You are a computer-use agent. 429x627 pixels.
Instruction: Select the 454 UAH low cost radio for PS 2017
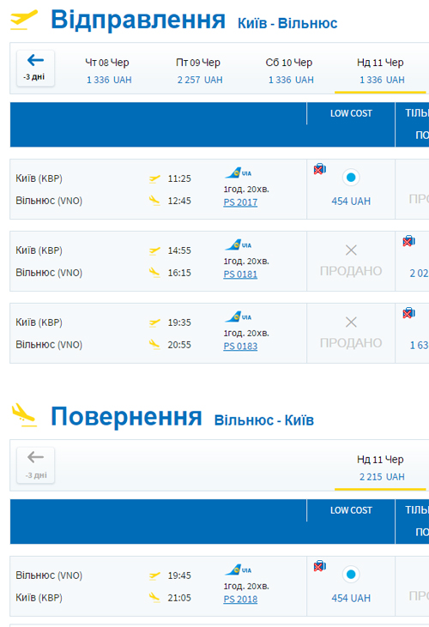[x=351, y=178]
